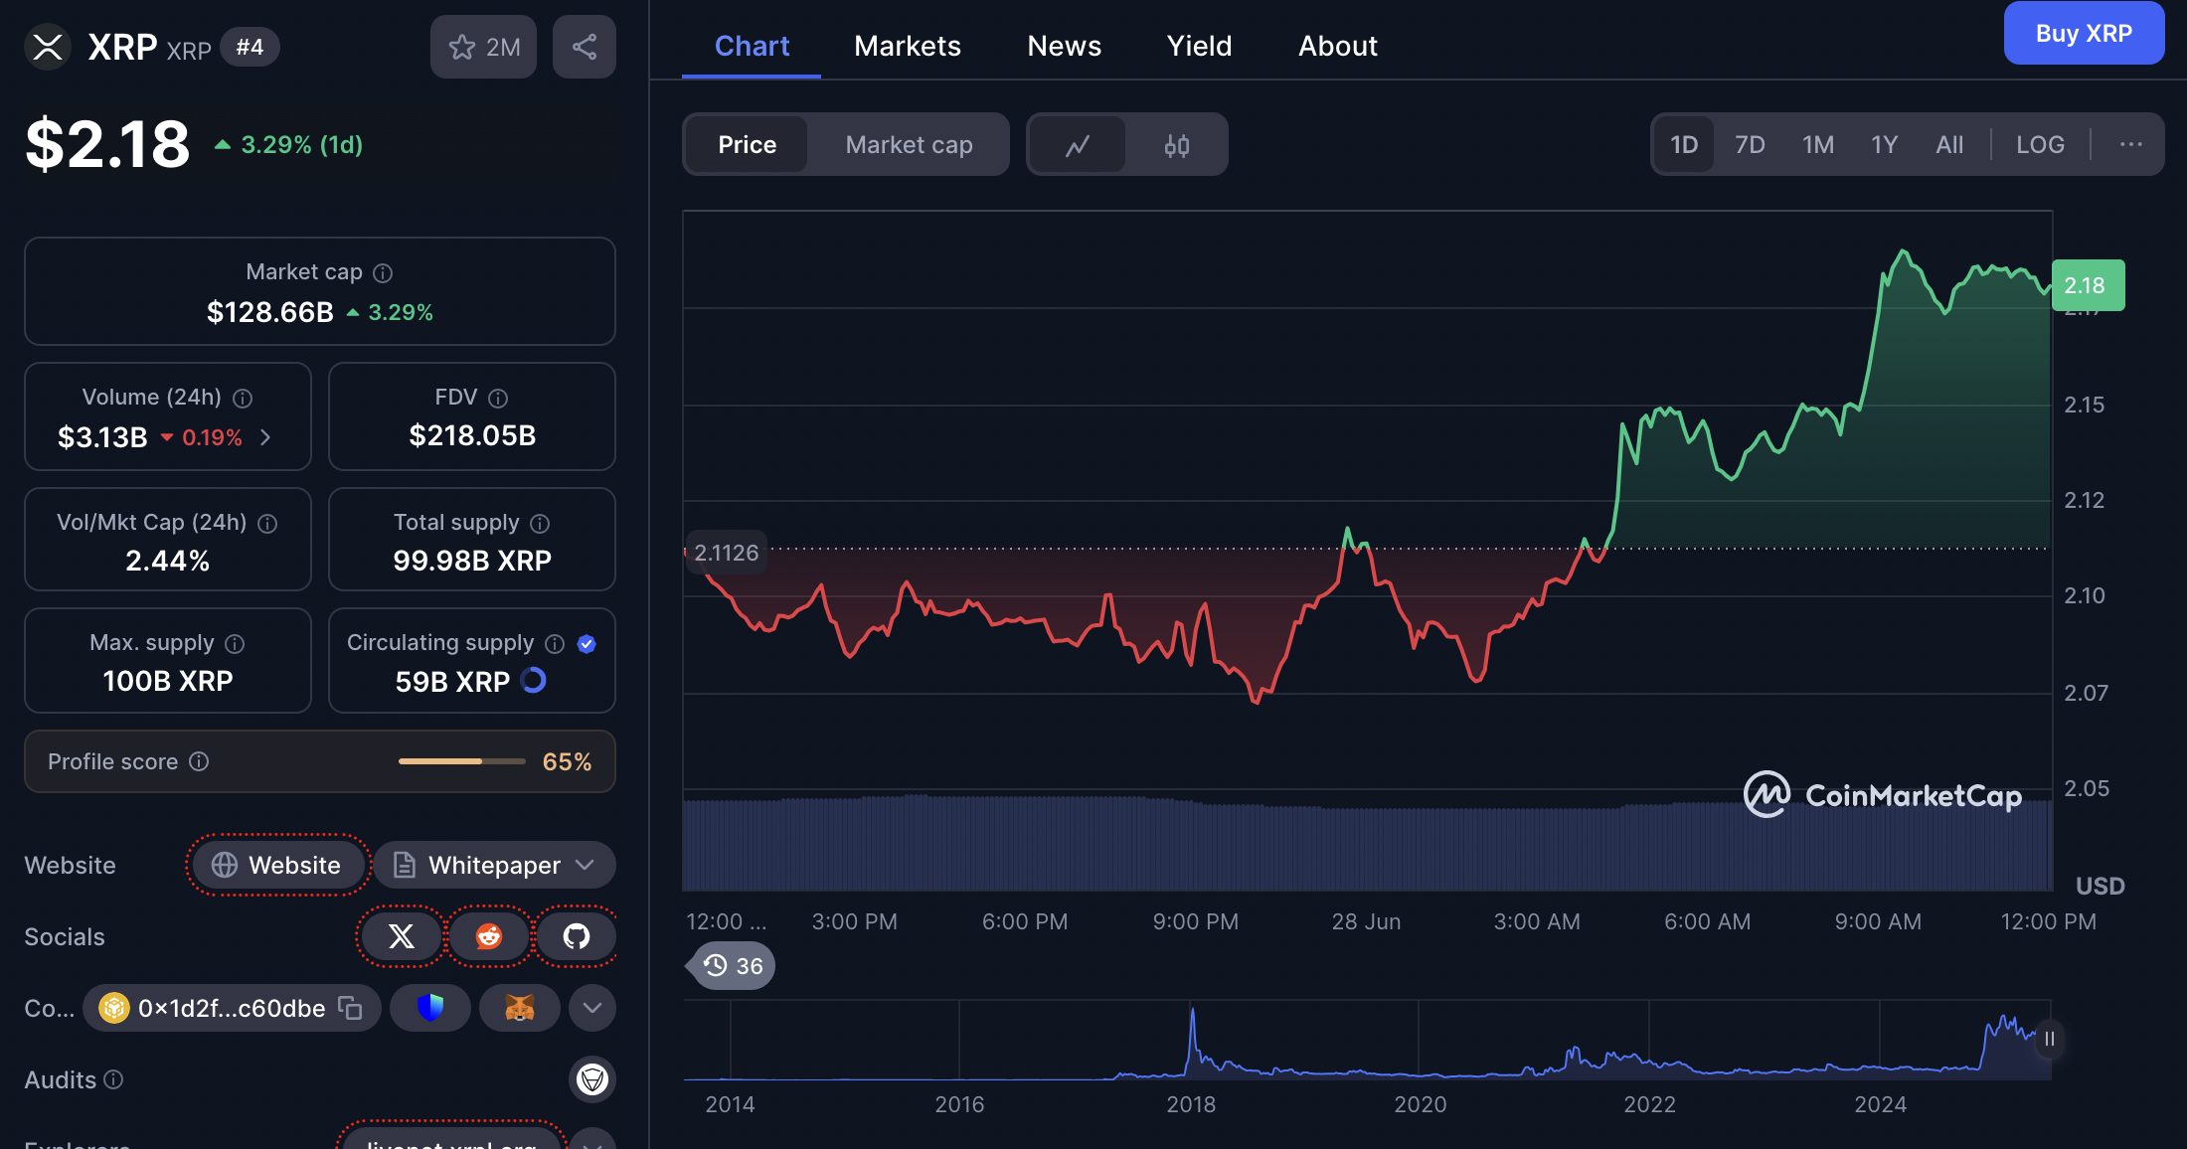Image resolution: width=2187 pixels, height=1149 pixels.
Task: Click the timeline range handle on mini chart
Action: (2049, 1039)
